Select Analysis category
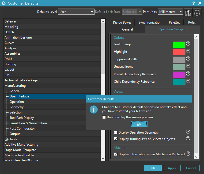Viewport: 204px width, 174px height. click(52, 48)
